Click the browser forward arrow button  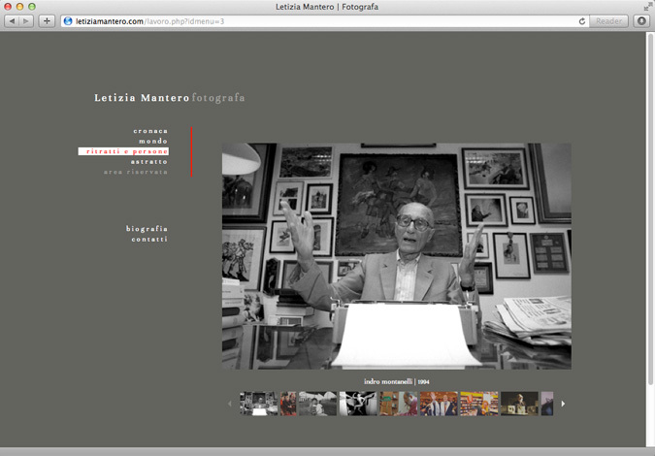pyautogui.click(x=26, y=21)
